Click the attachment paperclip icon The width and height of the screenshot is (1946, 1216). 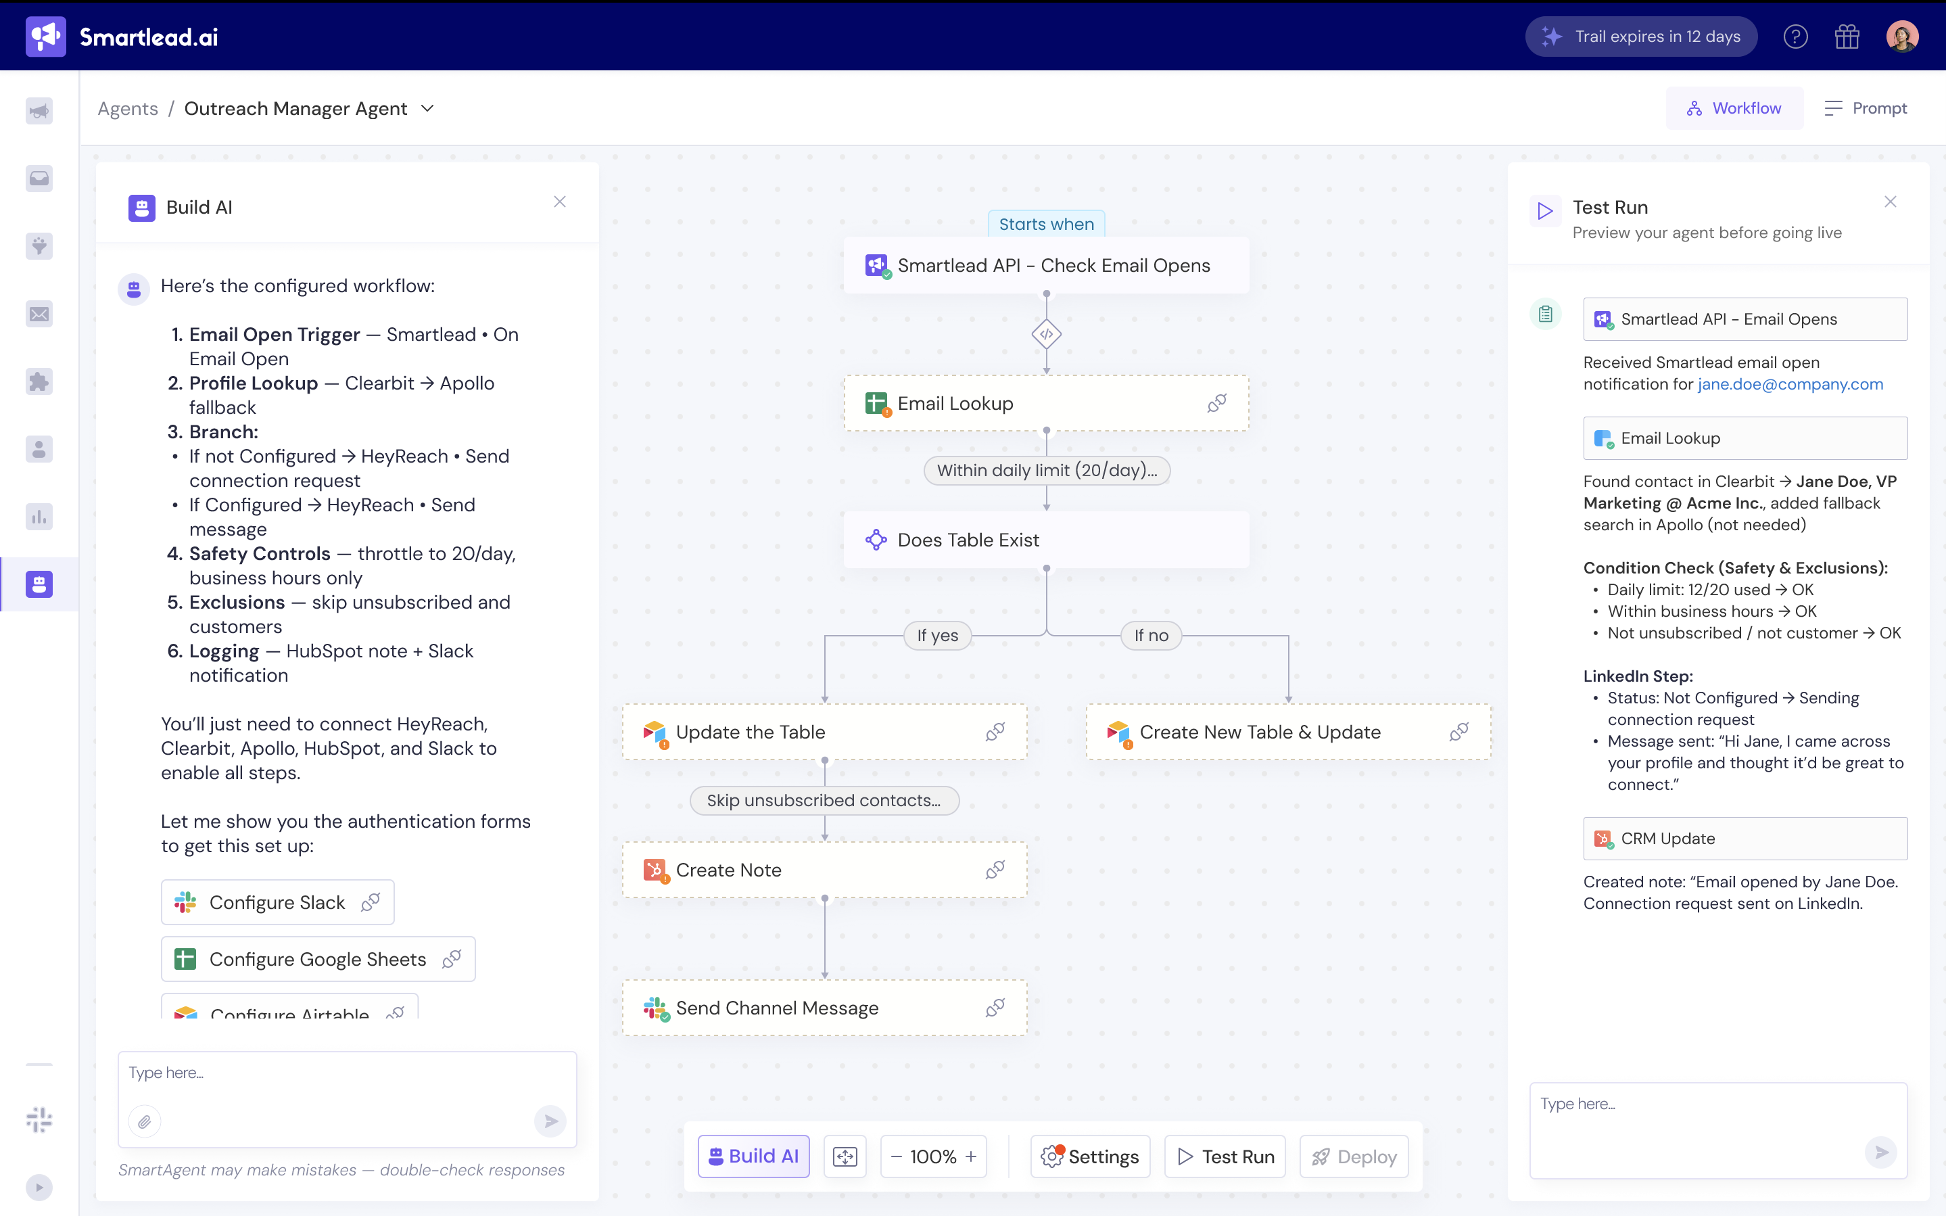[x=145, y=1121]
